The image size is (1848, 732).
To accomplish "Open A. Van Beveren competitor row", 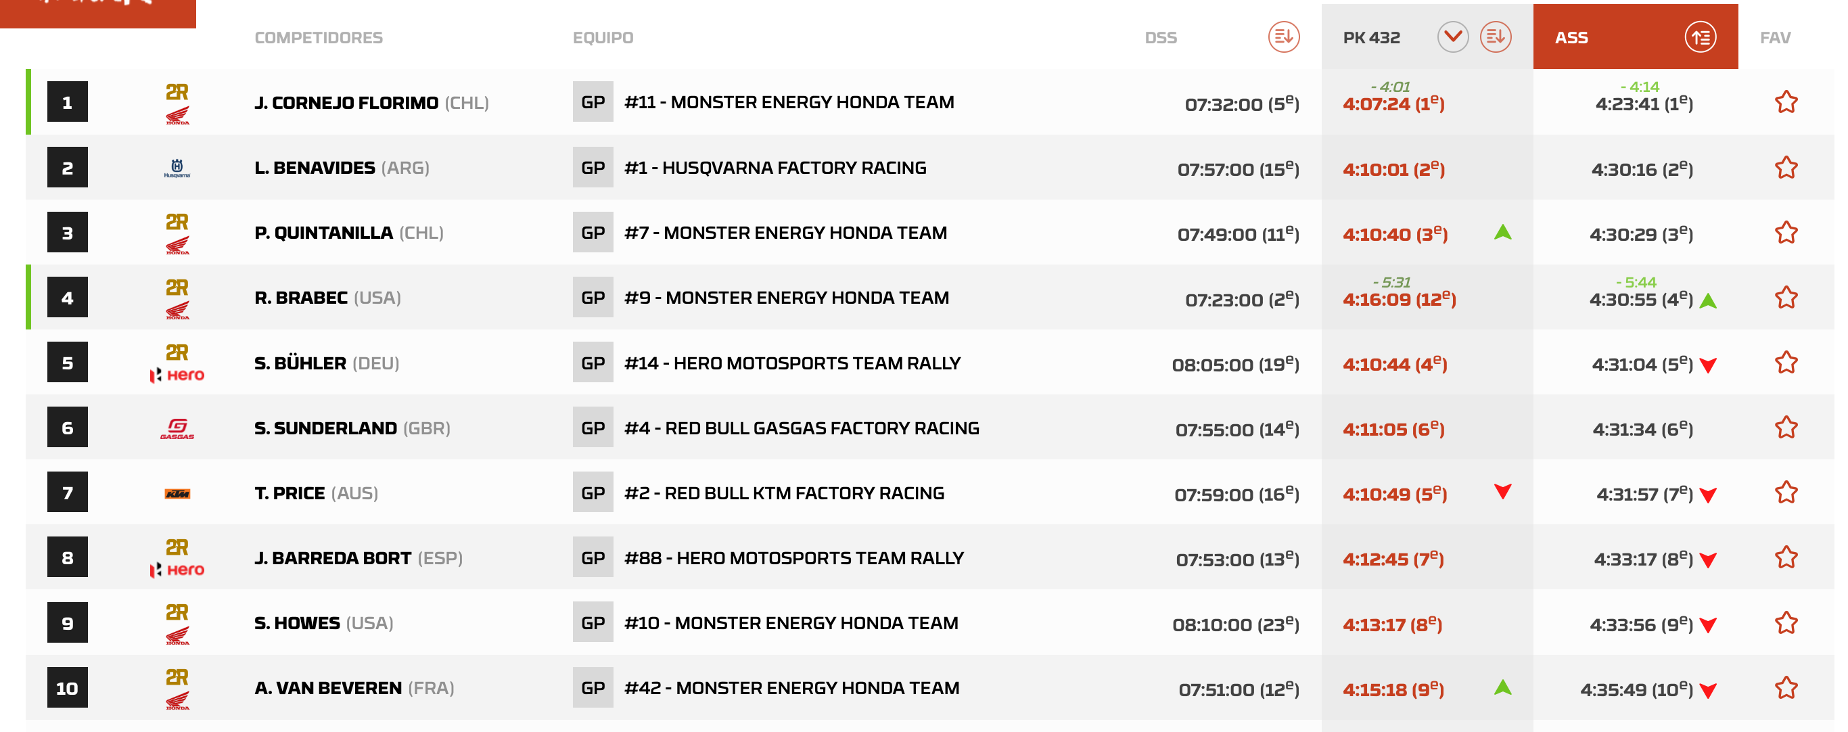I will click(x=328, y=687).
